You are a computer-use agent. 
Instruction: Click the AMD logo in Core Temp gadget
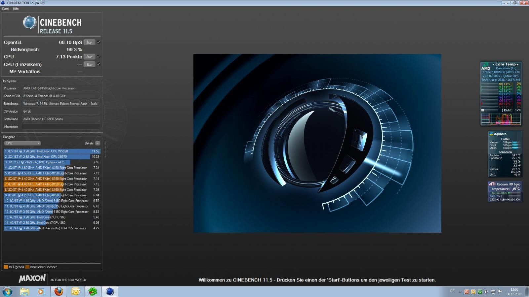point(486,66)
